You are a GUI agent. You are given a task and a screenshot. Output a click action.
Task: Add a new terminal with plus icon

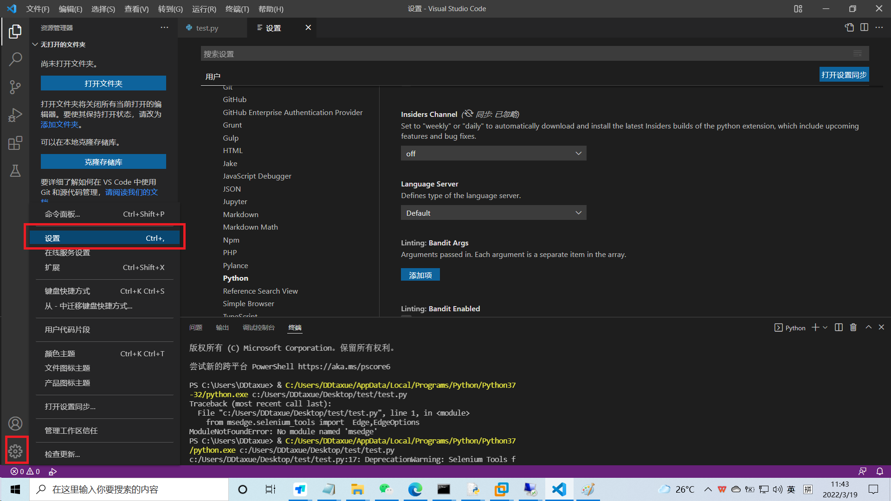pos(815,328)
